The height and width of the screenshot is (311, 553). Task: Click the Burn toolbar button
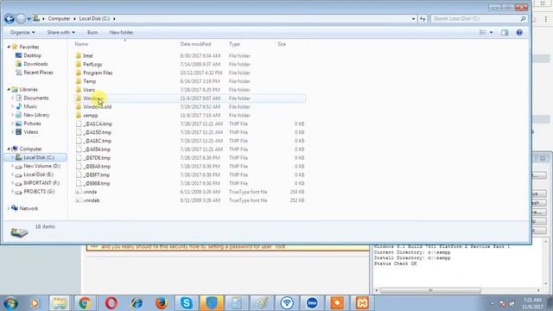(x=92, y=33)
